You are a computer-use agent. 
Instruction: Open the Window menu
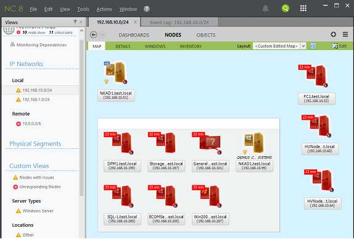point(128,9)
